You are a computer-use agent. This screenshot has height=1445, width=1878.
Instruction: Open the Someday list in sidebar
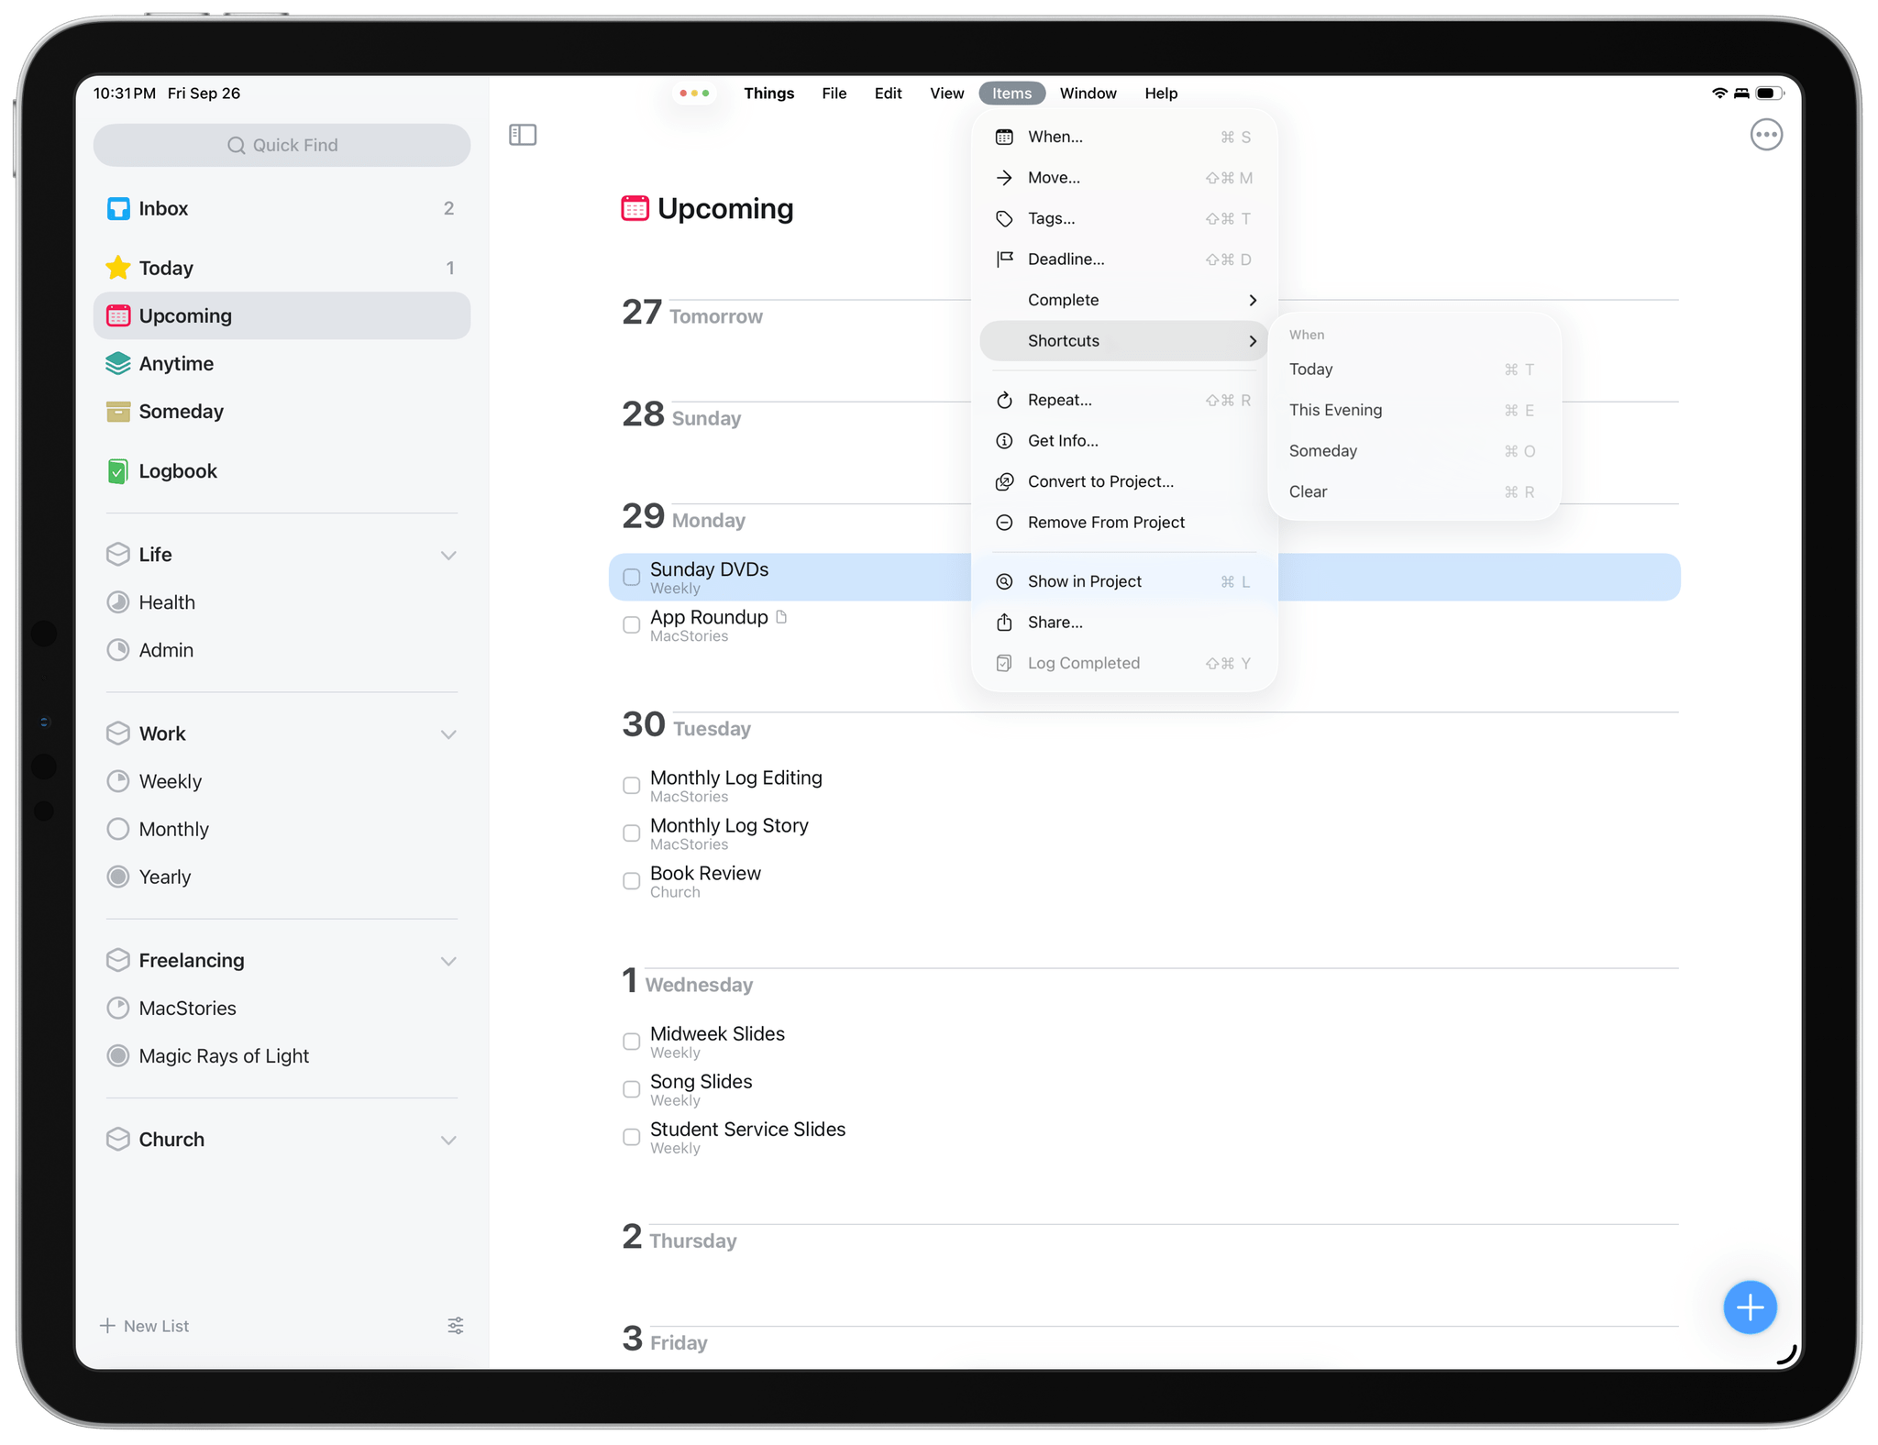(181, 412)
